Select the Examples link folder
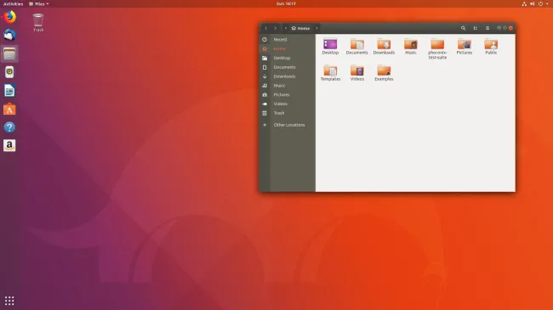This screenshot has height=310, width=553. point(384,70)
